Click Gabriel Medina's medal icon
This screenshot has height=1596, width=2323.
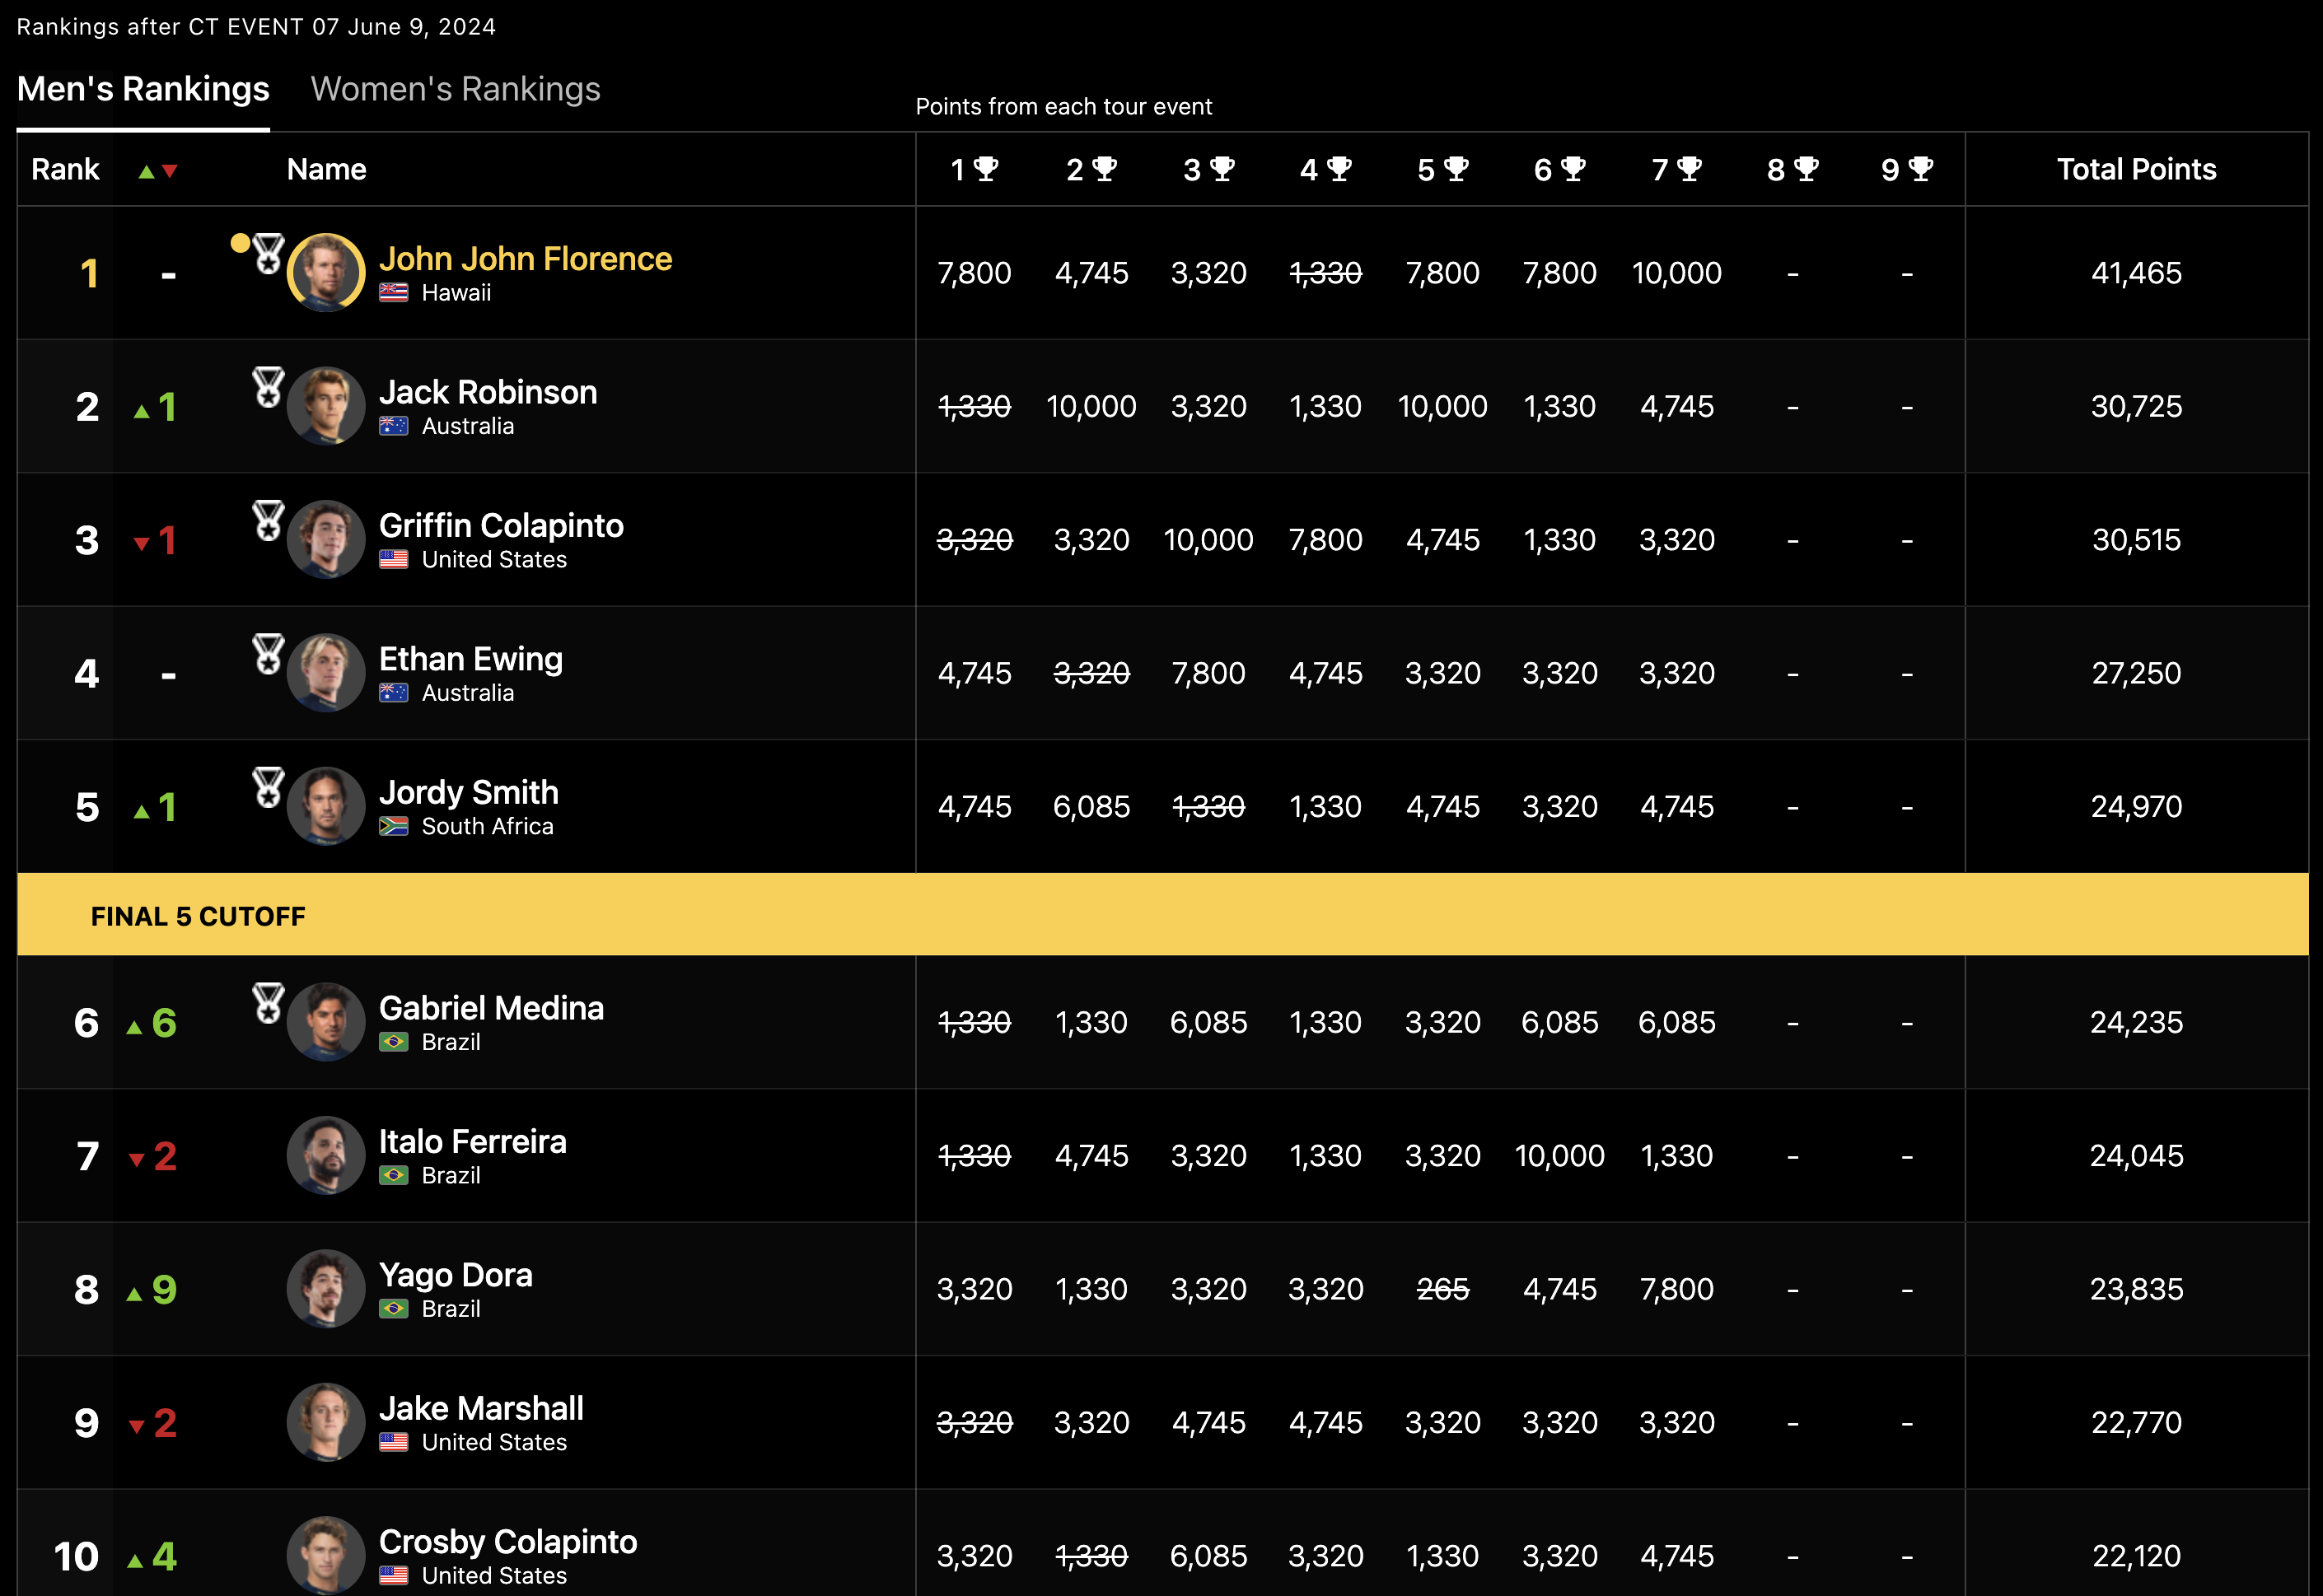[268, 1003]
